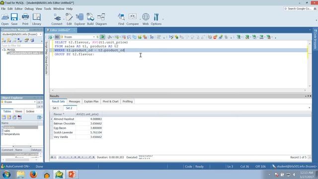
Task: Switch to the Messages tab
Action: [75, 101]
